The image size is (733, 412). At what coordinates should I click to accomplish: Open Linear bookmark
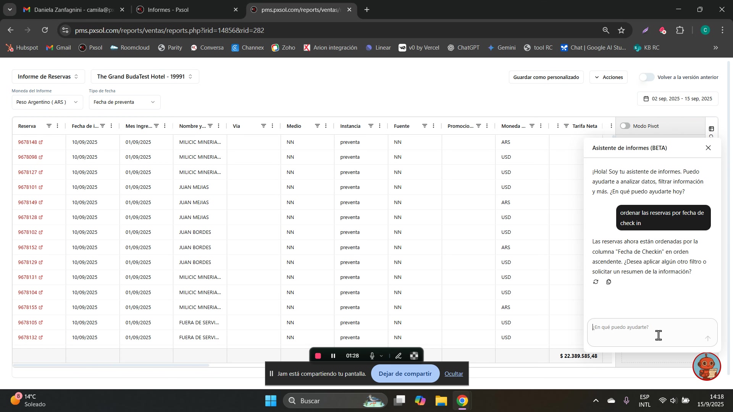click(378, 48)
